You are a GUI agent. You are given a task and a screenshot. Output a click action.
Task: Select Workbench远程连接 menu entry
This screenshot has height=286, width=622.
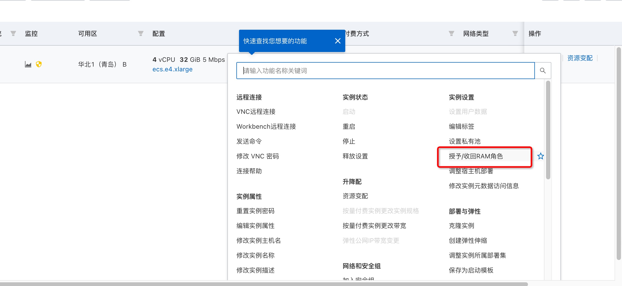(x=266, y=127)
